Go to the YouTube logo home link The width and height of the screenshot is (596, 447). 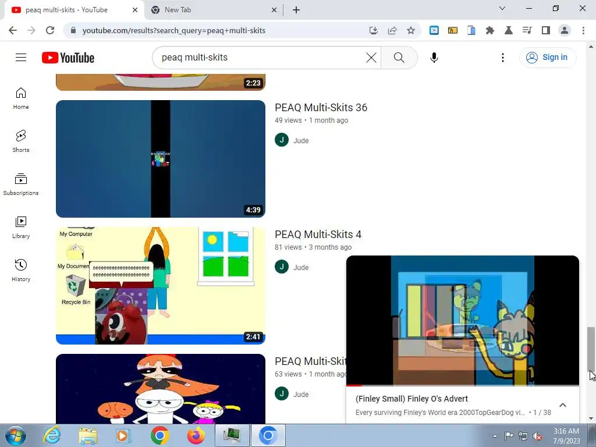(x=68, y=58)
